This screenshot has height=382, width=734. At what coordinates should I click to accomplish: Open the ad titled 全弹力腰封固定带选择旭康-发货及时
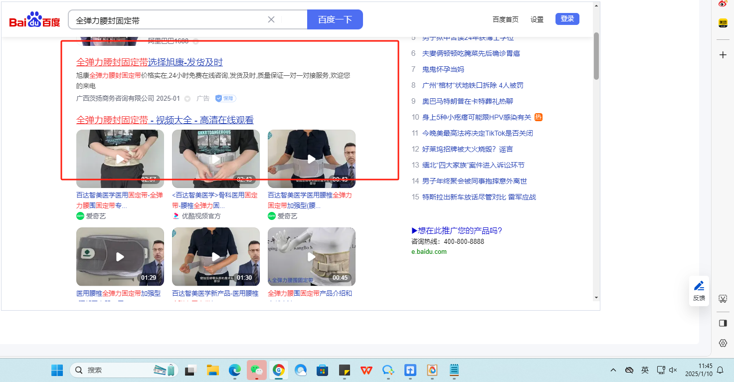(x=150, y=62)
